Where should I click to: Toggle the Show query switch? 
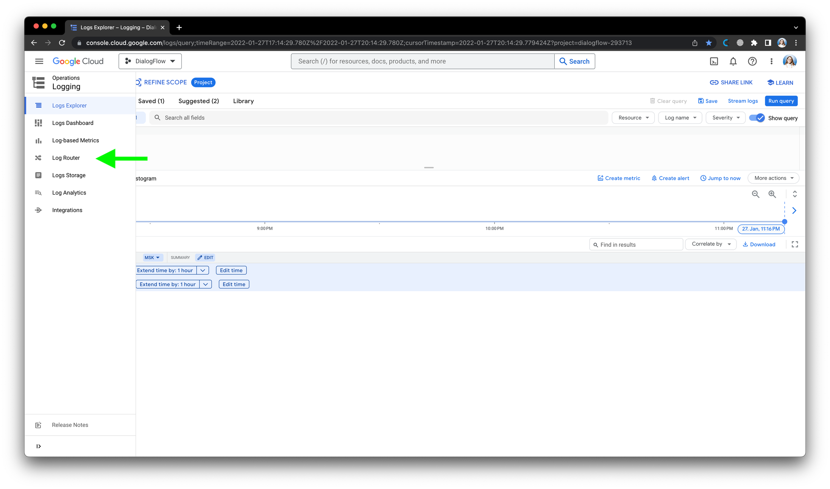coord(757,118)
